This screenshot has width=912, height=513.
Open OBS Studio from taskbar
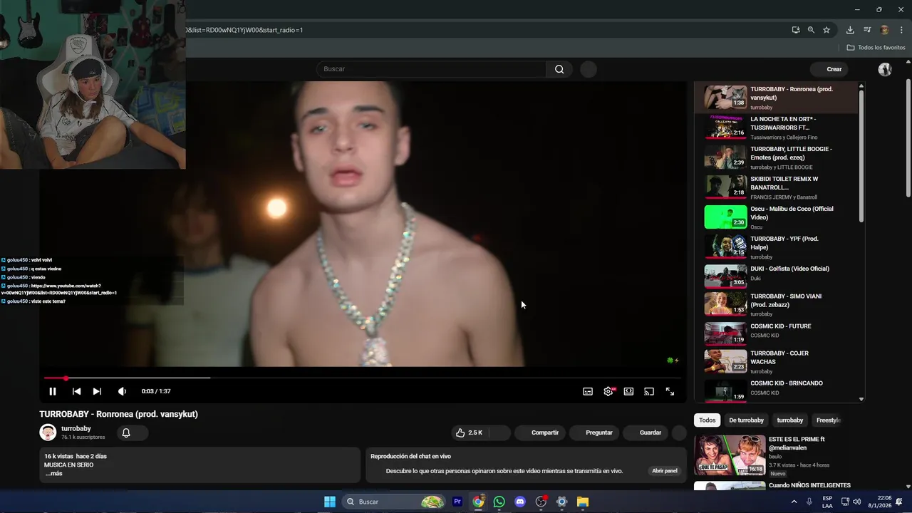click(541, 502)
